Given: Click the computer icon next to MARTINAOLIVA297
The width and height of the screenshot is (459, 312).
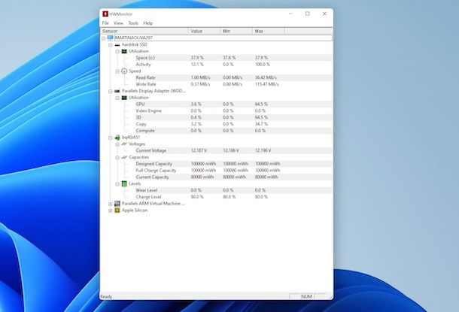Looking at the screenshot, I should tap(111, 38).
